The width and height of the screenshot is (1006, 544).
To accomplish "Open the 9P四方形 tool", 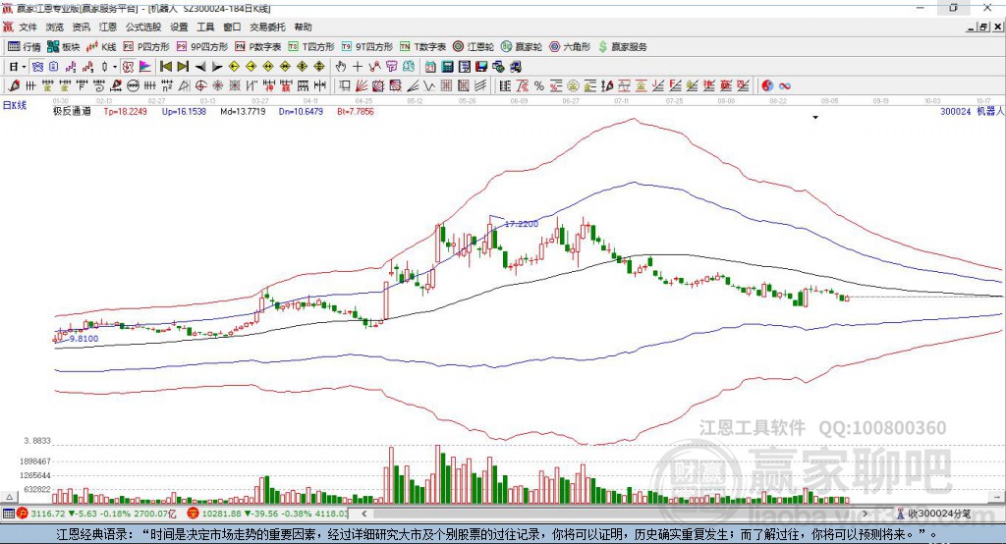I will (x=202, y=47).
